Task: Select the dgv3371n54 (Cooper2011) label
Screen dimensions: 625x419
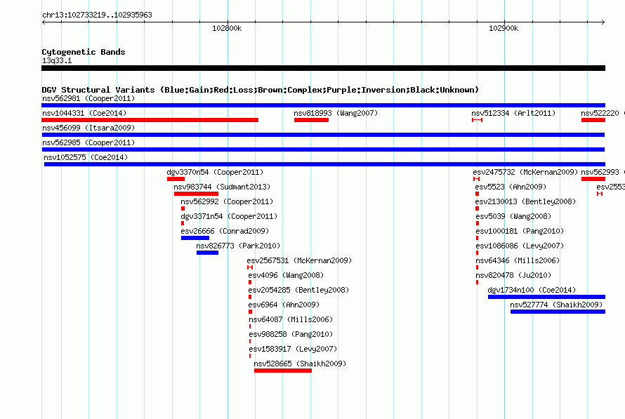Action: tap(229, 216)
